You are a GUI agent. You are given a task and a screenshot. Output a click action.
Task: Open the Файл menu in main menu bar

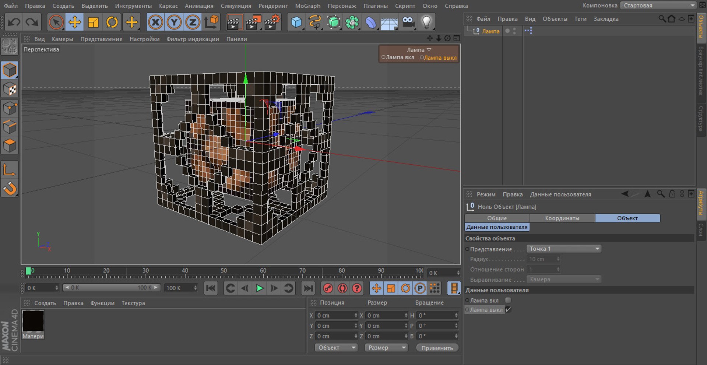11,6
